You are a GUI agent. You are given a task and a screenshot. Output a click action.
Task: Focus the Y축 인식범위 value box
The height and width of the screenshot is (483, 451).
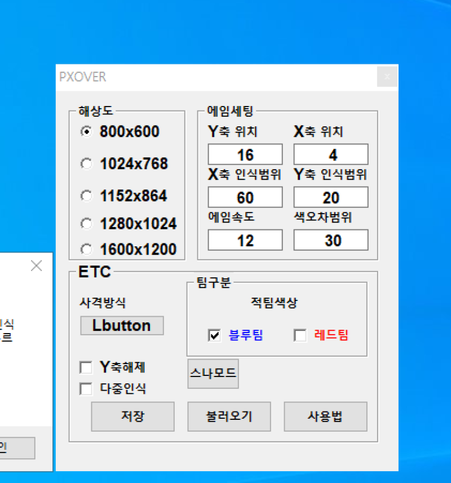331,197
